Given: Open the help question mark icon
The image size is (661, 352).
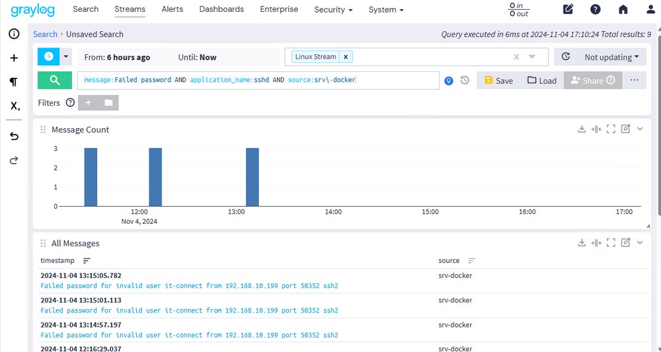Looking at the screenshot, I should pos(596,9).
